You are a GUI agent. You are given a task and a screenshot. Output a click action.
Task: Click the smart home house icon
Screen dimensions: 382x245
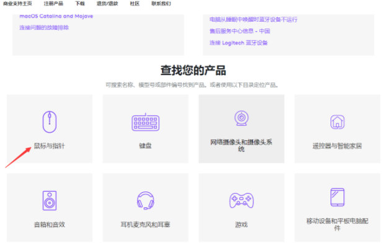(337, 122)
